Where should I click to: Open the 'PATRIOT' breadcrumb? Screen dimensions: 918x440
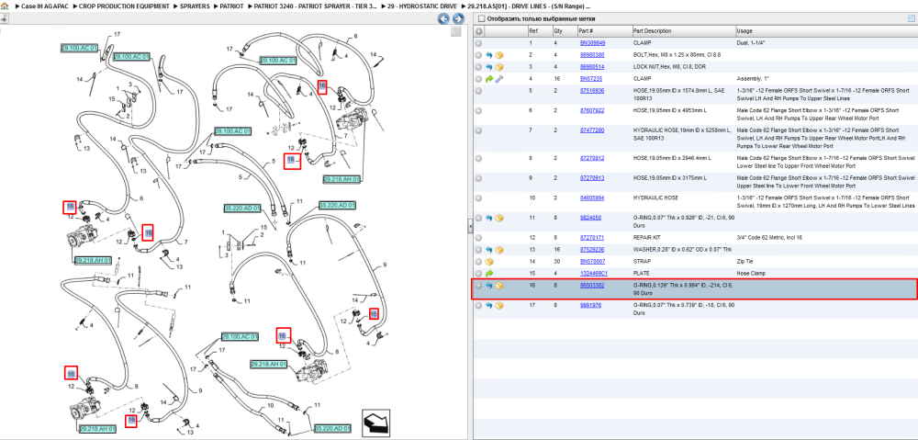(232, 6)
